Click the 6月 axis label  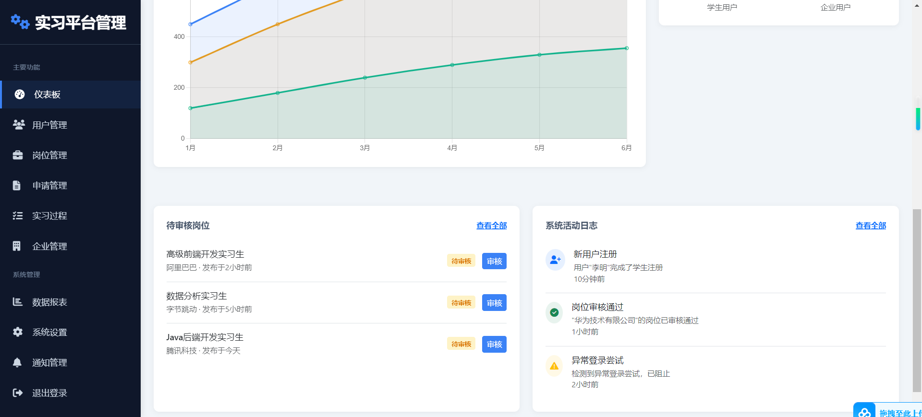pos(626,148)
